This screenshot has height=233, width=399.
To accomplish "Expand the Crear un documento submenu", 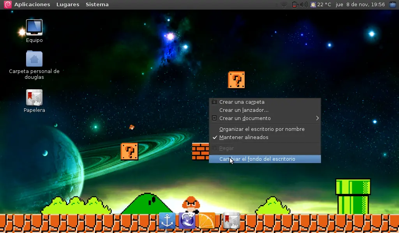I will pos(265,118).
